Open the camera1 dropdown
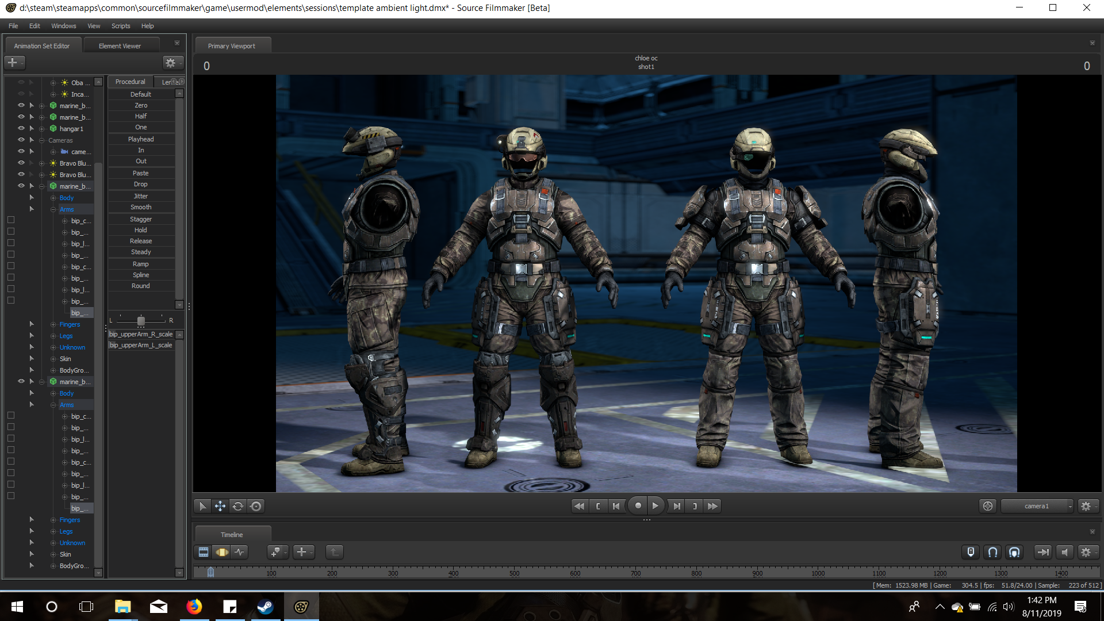Image resolution: width=1104 pixels, height=621 pixels. tap(1037, 506)
